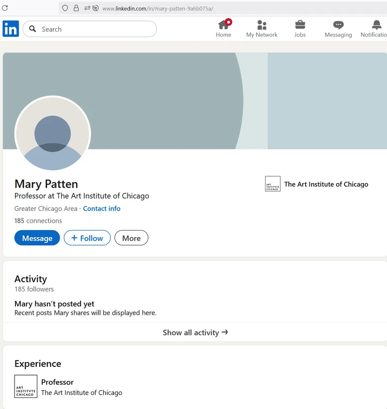Click Professor at The Art Institute headline
Image resolution: width=387 pixels, height=409 pixels.
pos(82,196)
